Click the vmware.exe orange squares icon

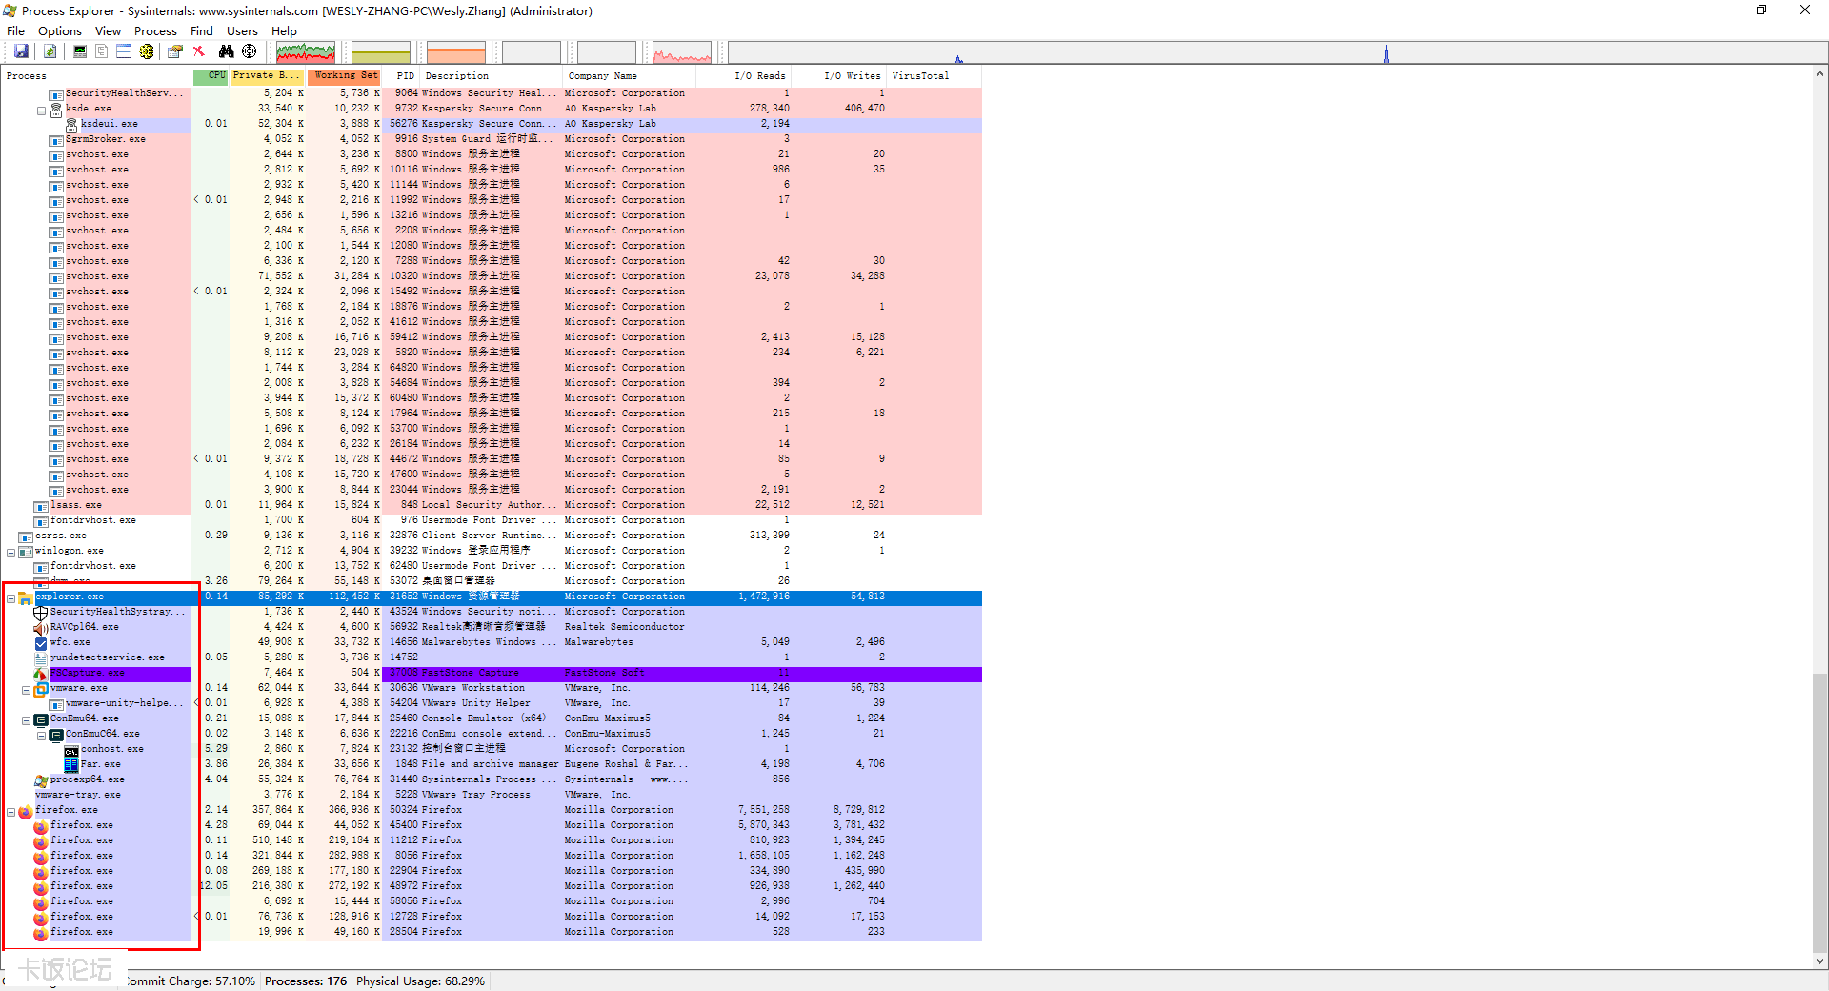tap(41, 689)
